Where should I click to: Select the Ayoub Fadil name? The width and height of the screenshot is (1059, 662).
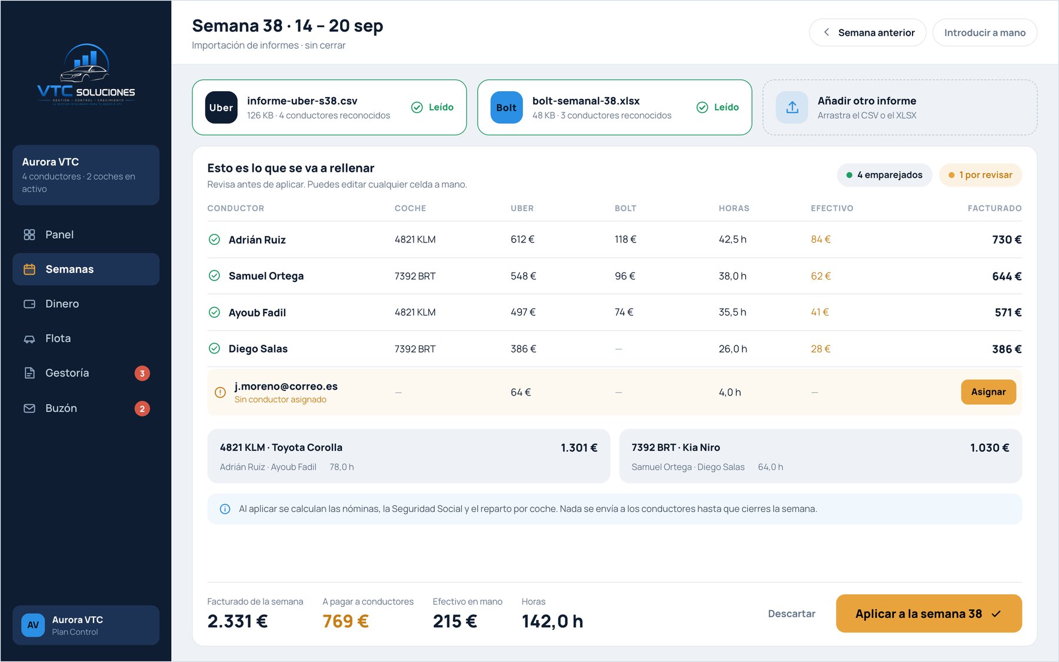257,312
